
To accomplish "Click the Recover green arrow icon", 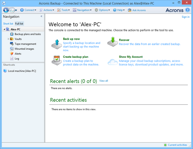I will click(113, 42).
